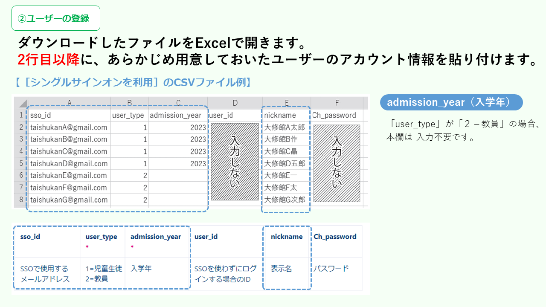Select nickname cell 大修館B作
Image resolution: width=546 pixels, height=307 pixels.
[287, 139]
